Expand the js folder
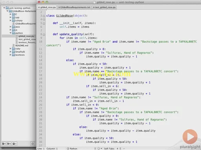Viewport: 201px width, 150px height. coord(11,30)
